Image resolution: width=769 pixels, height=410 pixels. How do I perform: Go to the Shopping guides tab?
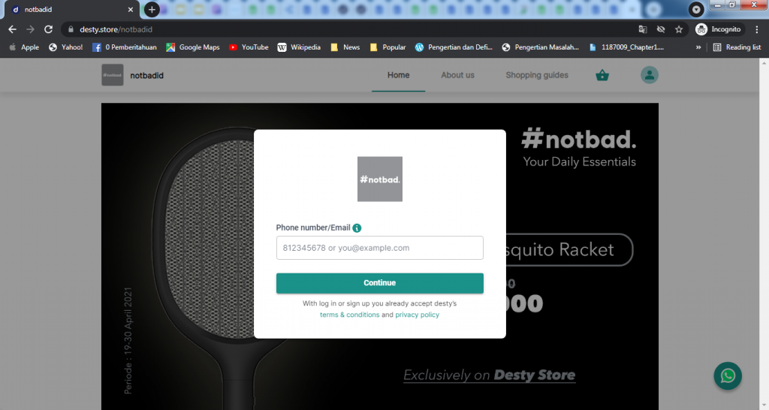[x=537, y=75]
